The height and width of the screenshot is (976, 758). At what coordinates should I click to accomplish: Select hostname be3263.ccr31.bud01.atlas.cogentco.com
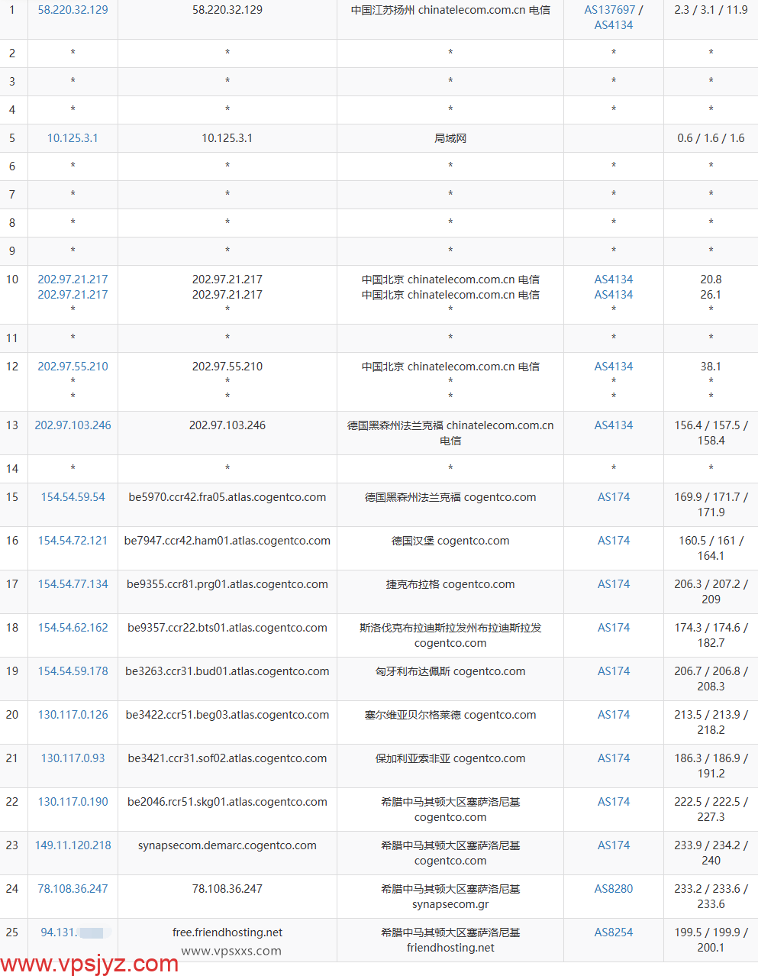(227, 671)
